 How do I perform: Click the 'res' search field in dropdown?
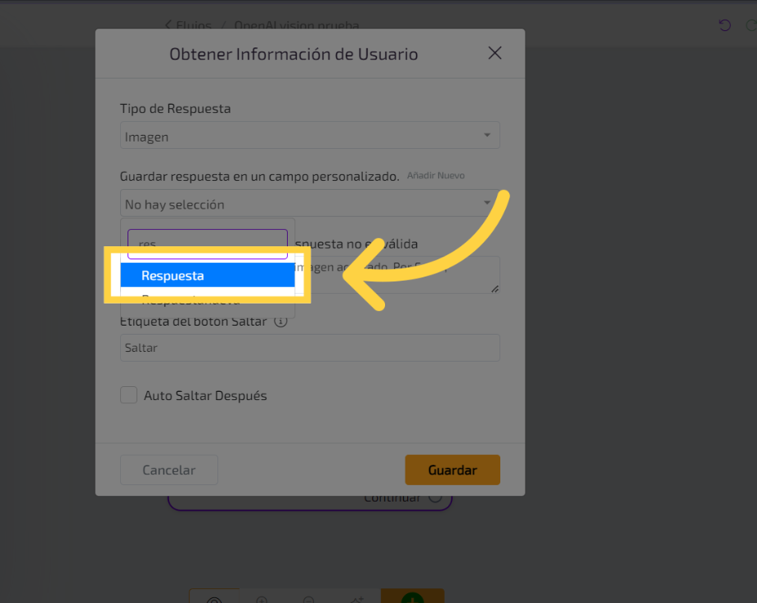[208, 243]
